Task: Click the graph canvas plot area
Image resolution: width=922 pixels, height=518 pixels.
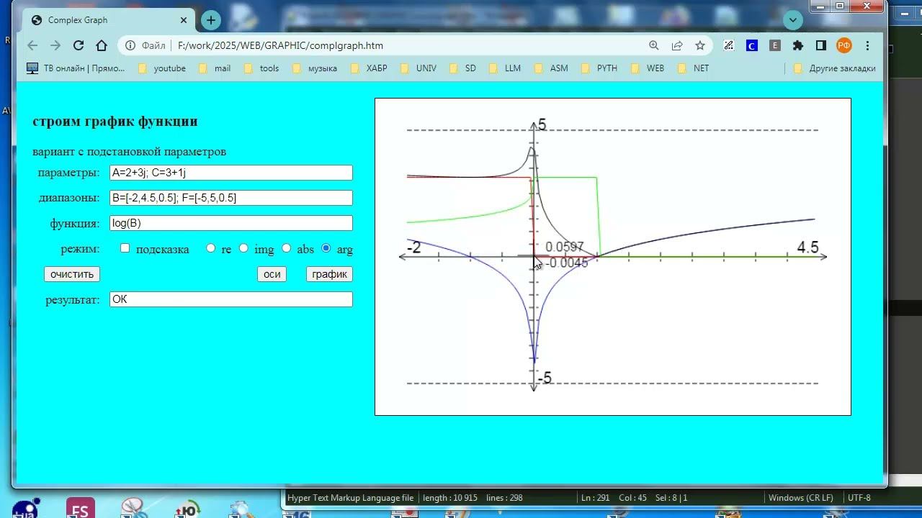Action: click(x=613, y=257)
